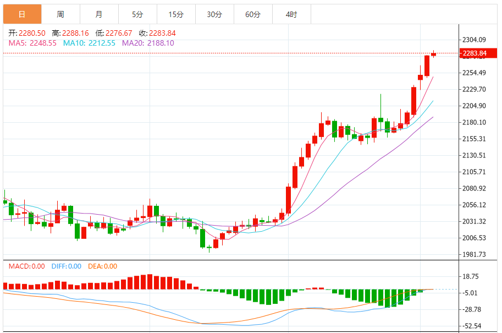502x333 pixels.
Task: Open the 5分 timeframe tab
Action: (x=137, y=14)
